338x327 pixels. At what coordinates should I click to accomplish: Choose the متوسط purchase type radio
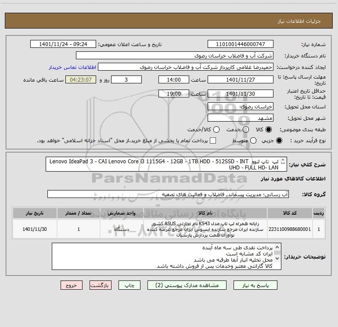pos(253,140)
